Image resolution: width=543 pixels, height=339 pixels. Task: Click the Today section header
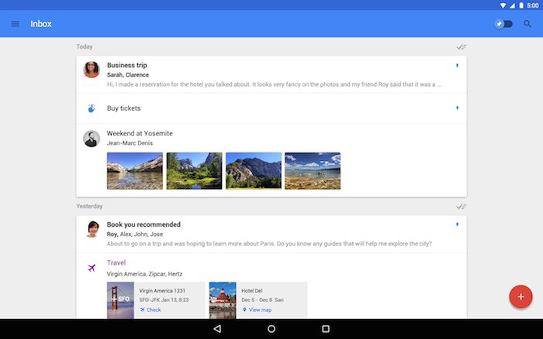click(x=85, y=46)
